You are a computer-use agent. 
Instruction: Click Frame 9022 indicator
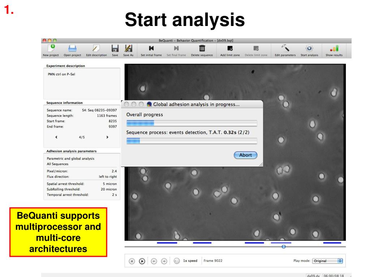[x=213, y=261]
